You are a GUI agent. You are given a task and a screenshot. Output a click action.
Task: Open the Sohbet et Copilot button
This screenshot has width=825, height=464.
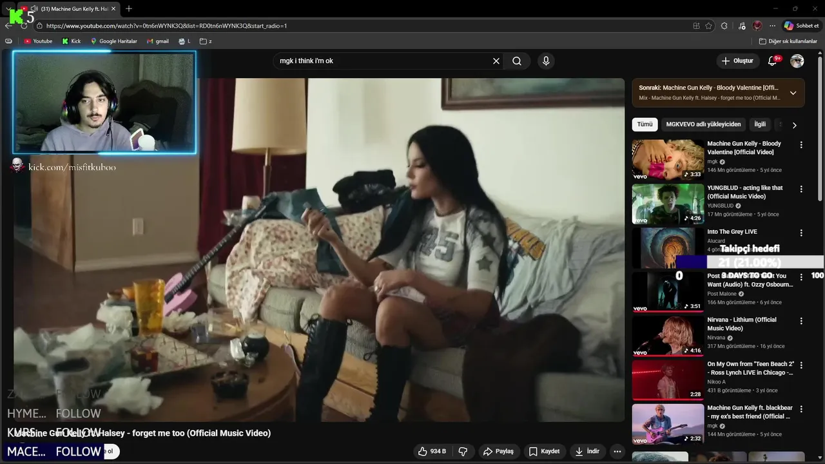801,26
